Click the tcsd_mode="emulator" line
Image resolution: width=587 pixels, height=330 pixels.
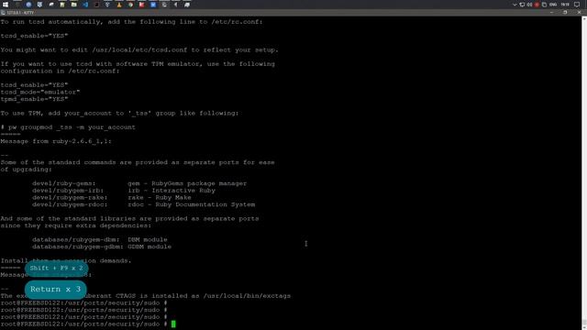[x=40, y=92]
